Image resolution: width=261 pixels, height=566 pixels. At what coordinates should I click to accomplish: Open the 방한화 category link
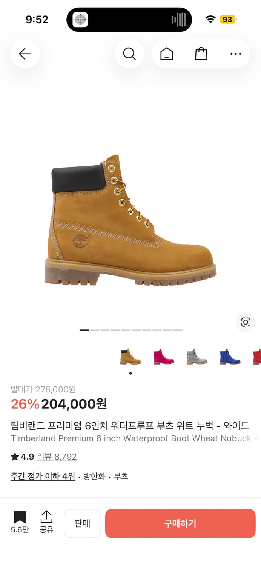point(94,477)
